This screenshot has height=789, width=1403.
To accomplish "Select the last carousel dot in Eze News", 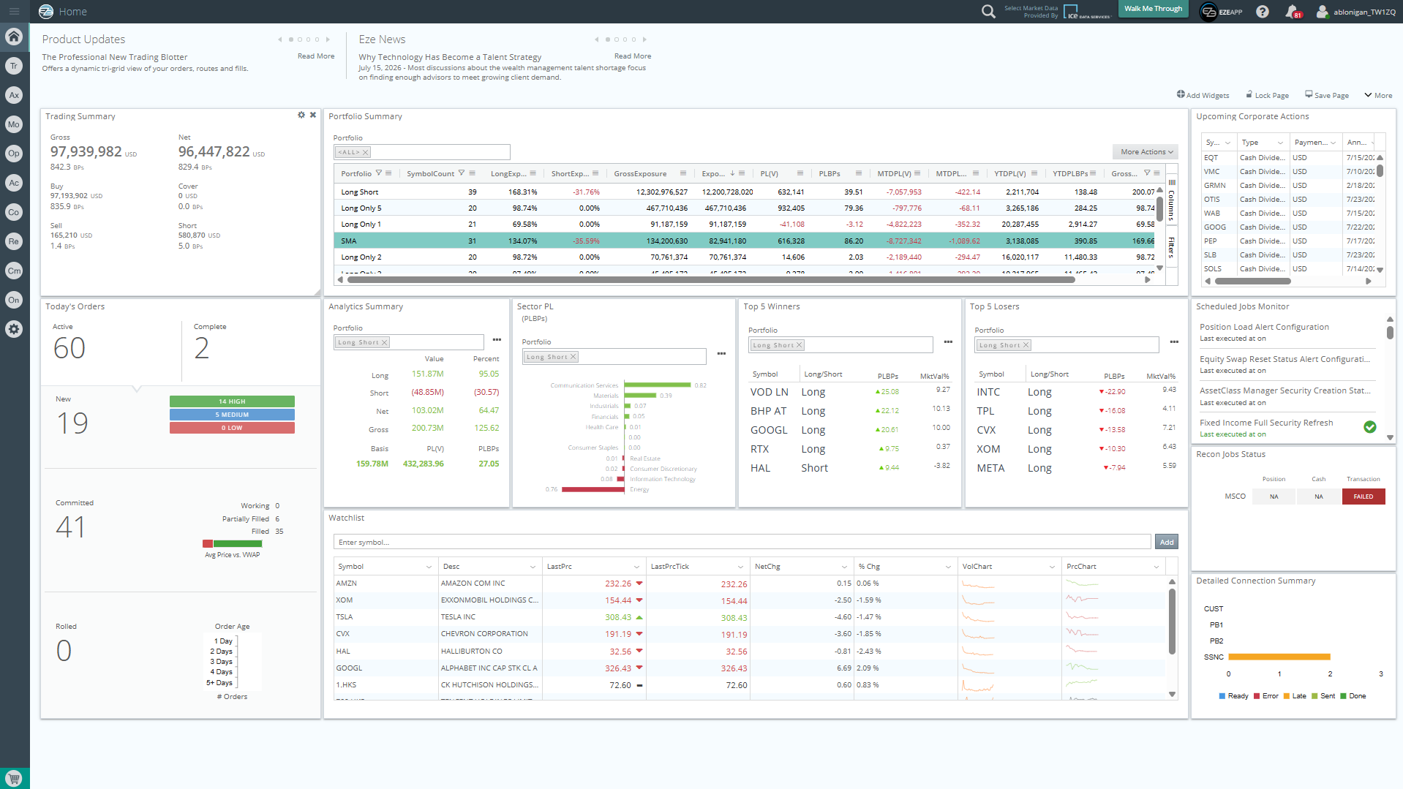I will pyautogui.click(x=634, y=39).
